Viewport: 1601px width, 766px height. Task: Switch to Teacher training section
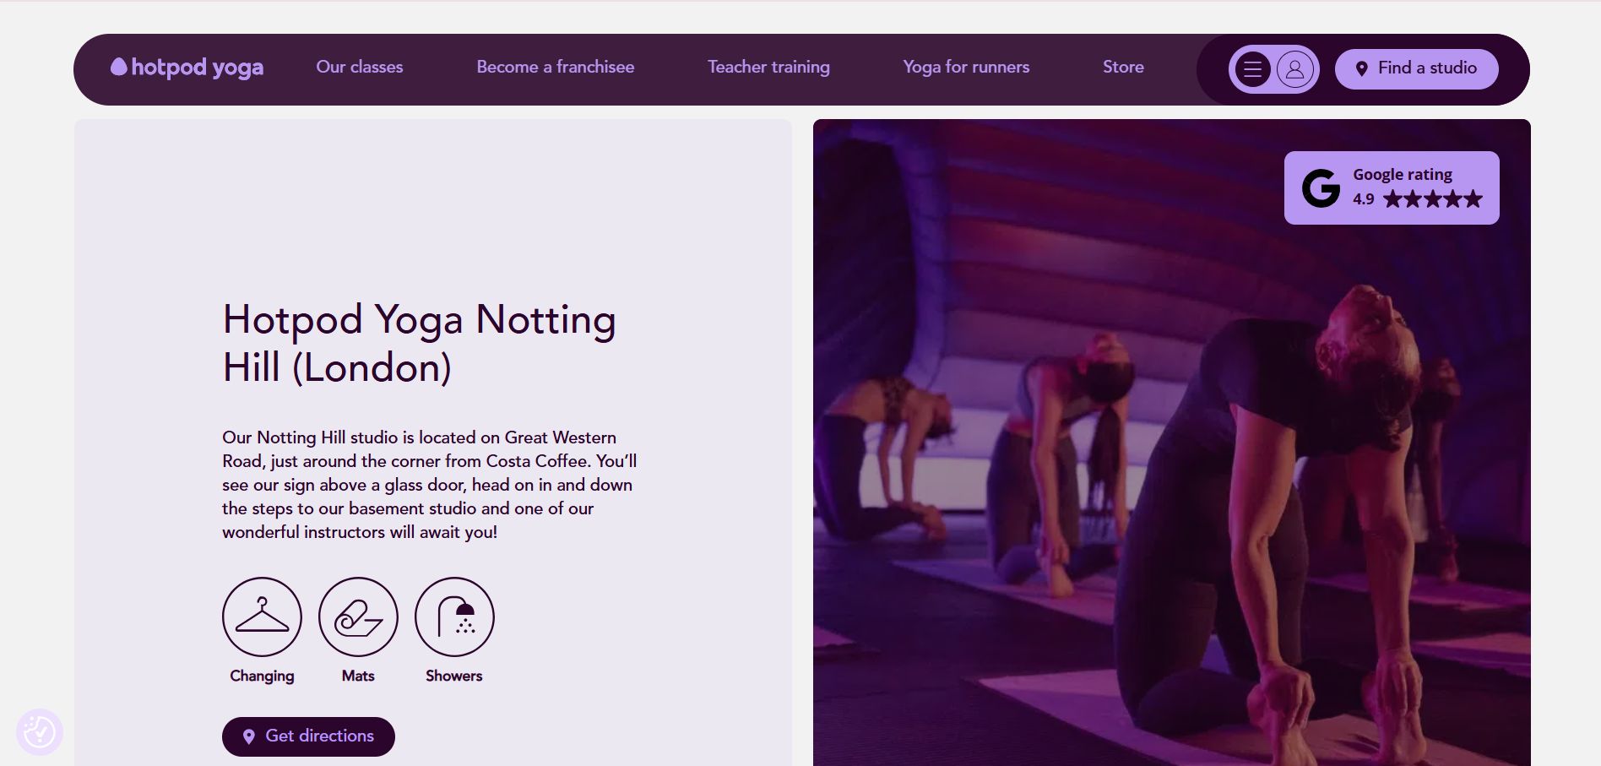pos(768,67)
